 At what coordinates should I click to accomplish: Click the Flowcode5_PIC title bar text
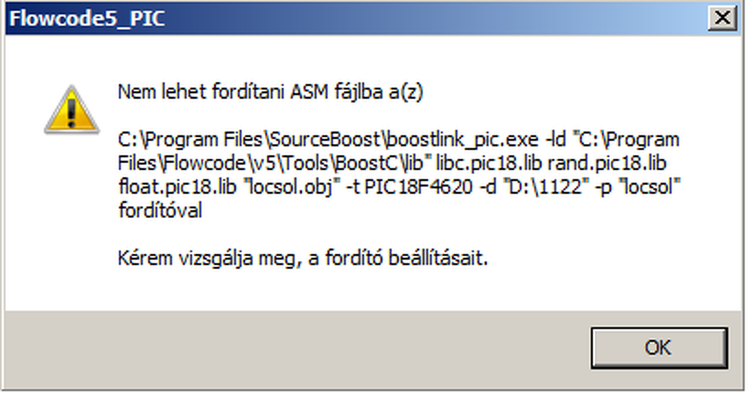point(87,19)
